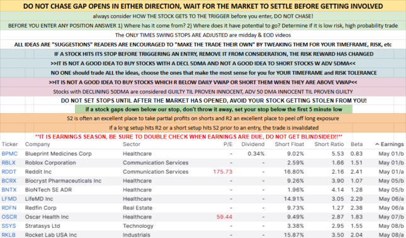Open the BNTX ticker link

(9, 190)
